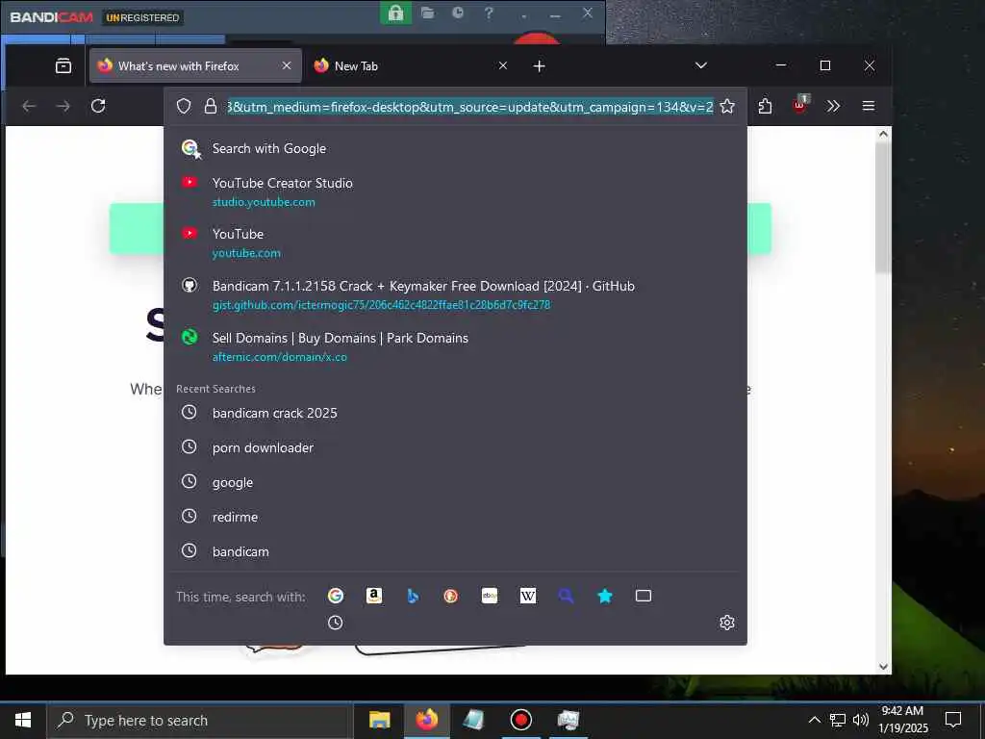
Task: Click the page scrollbar down arrow
Action: [x=883, y=668]
